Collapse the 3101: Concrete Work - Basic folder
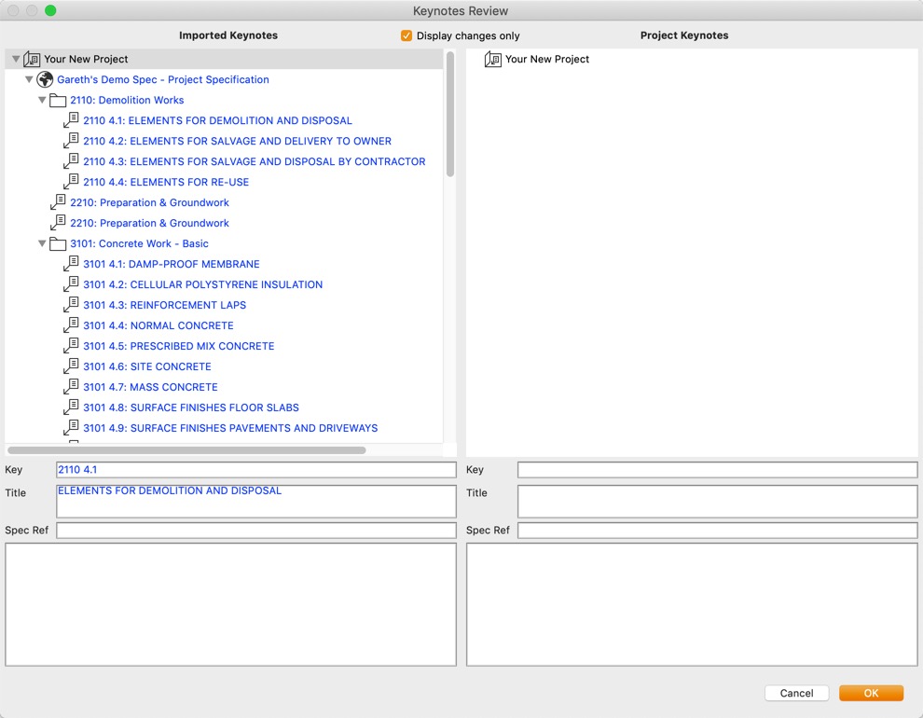923x718 pixels. [42, 244]
